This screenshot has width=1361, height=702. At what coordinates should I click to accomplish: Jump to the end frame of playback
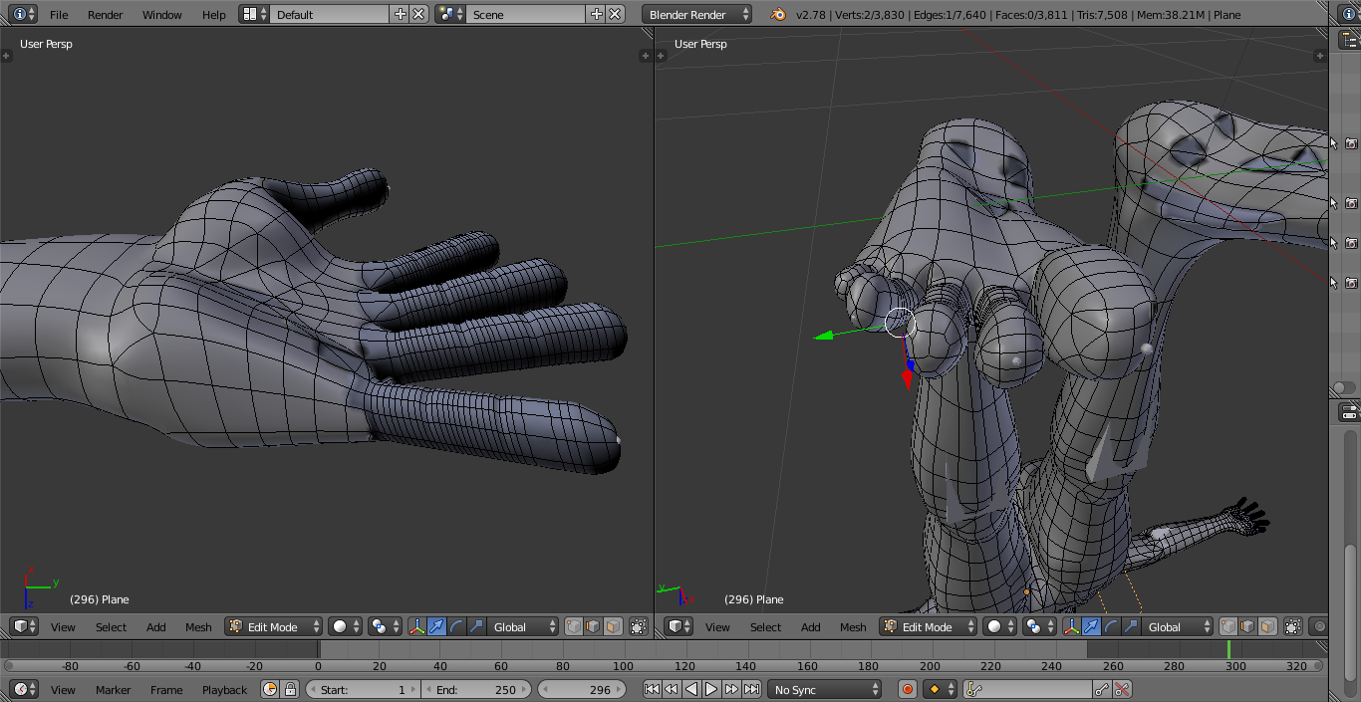click(752, 689)
